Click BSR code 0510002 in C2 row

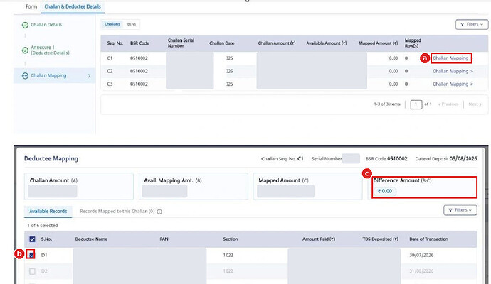click(139, 71)
